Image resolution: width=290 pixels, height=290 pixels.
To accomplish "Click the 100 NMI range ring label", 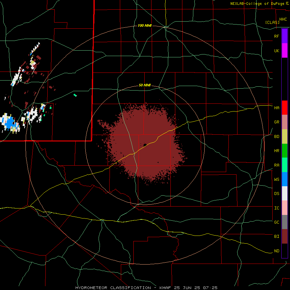I will [145, 25].
